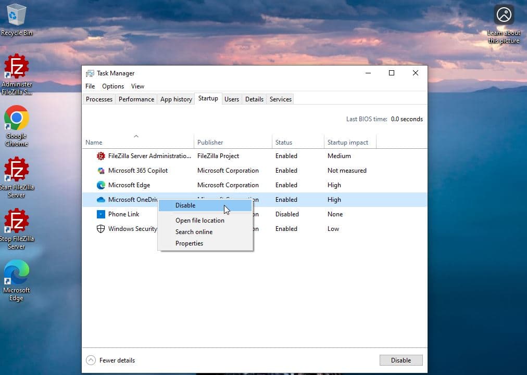The width and height of the screenshot is (527, 375).
Task: Sort list by Startup impact column
Action: click(347, 143)
